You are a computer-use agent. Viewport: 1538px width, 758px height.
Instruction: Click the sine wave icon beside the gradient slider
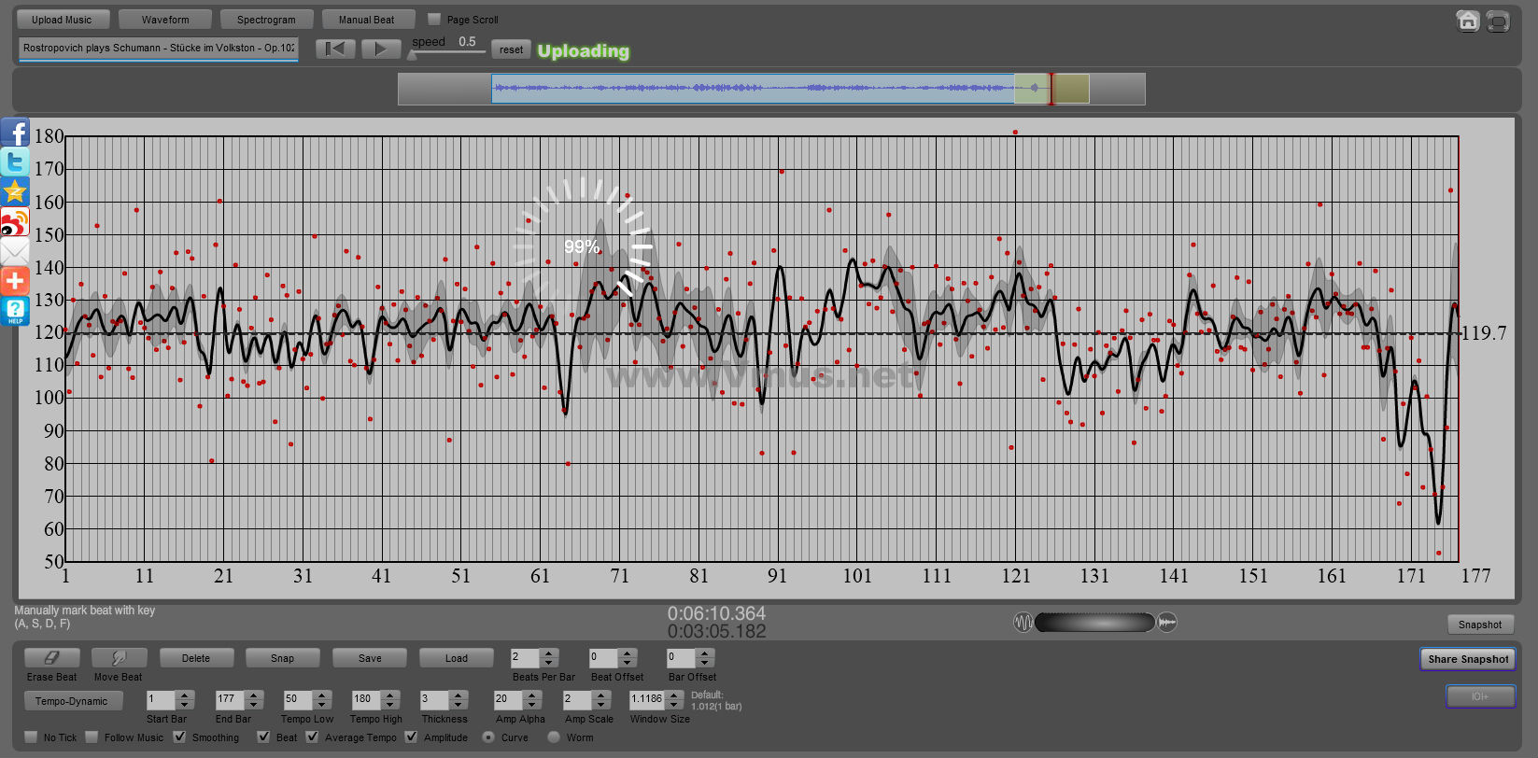(x=1023, y=623)
